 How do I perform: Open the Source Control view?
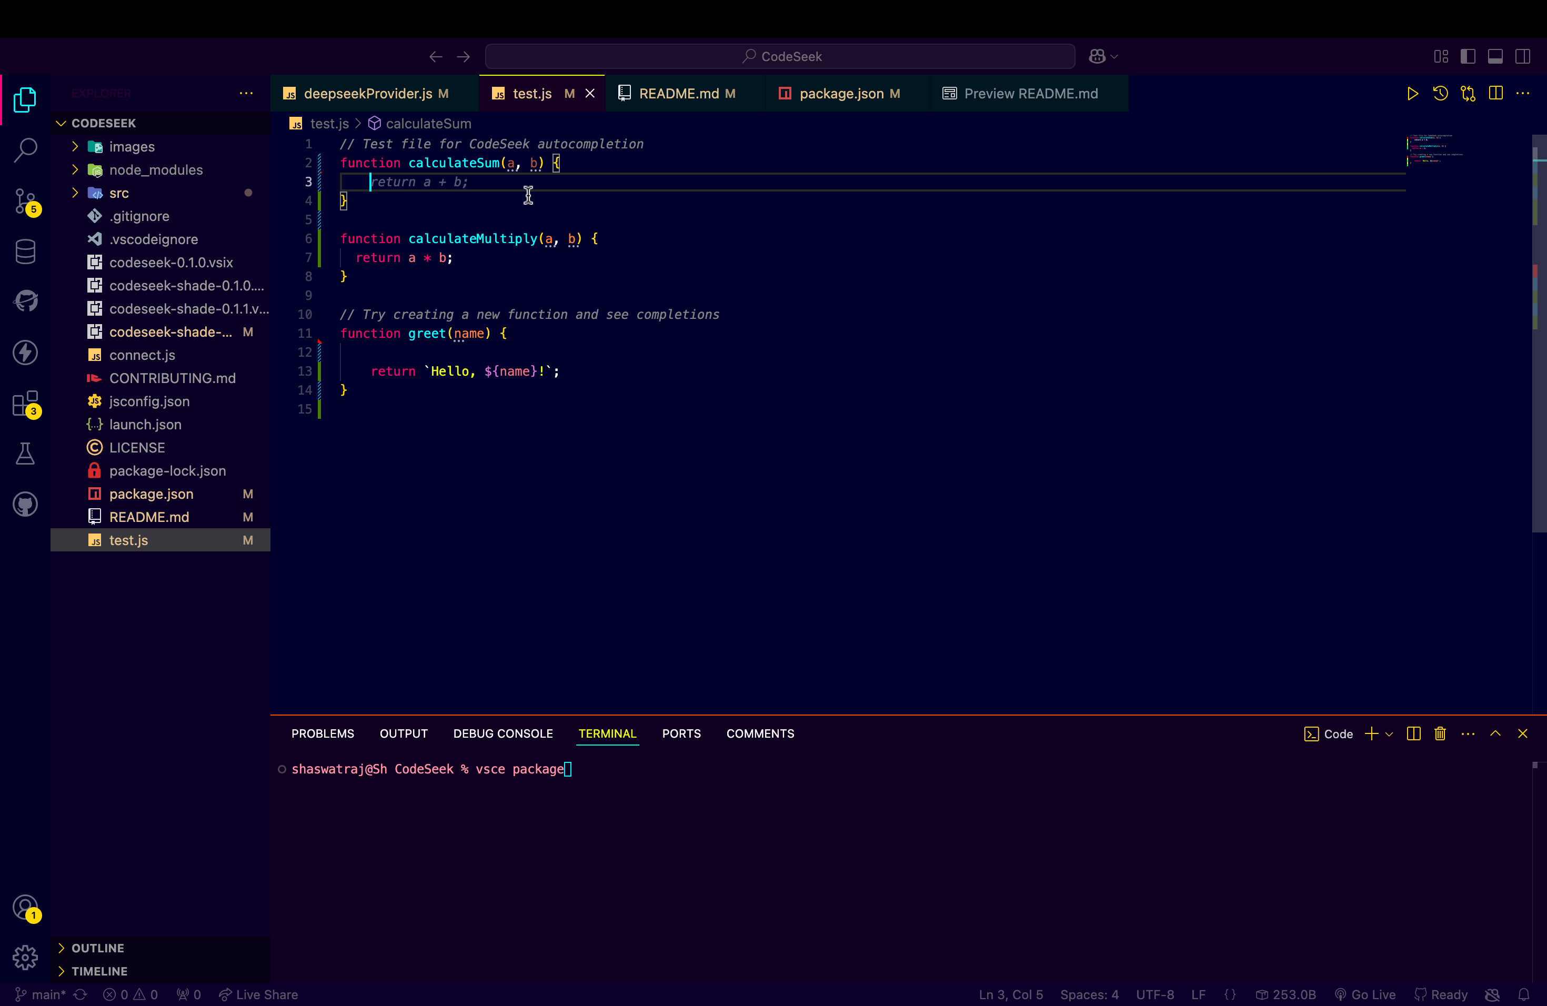coord(25,201)
